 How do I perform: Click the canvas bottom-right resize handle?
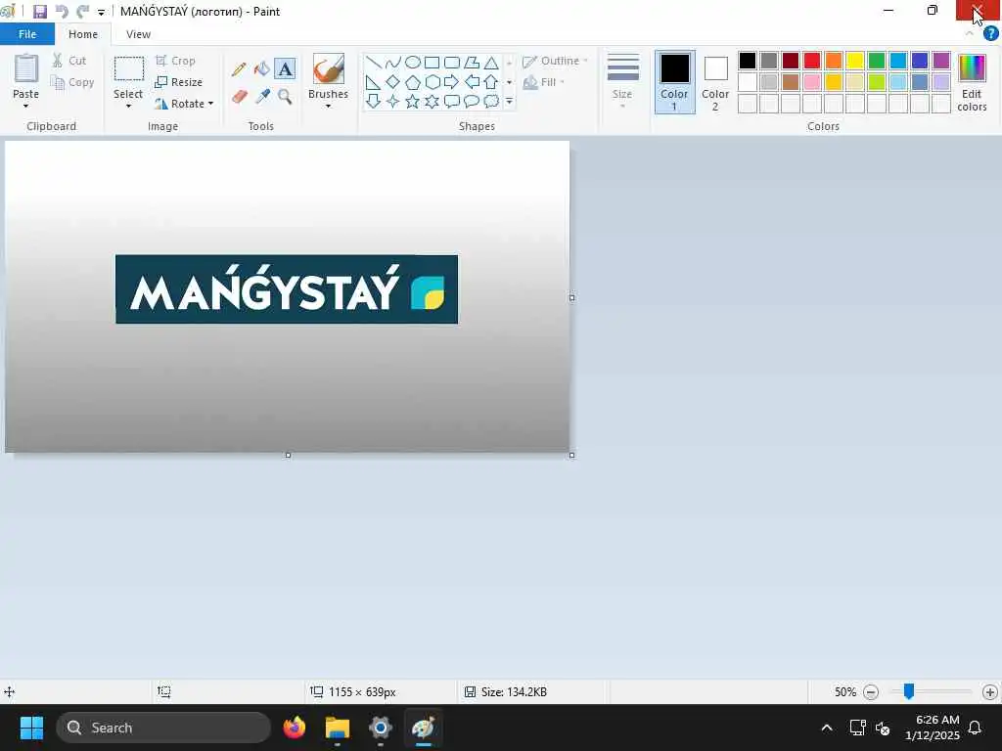coord(571,456)
